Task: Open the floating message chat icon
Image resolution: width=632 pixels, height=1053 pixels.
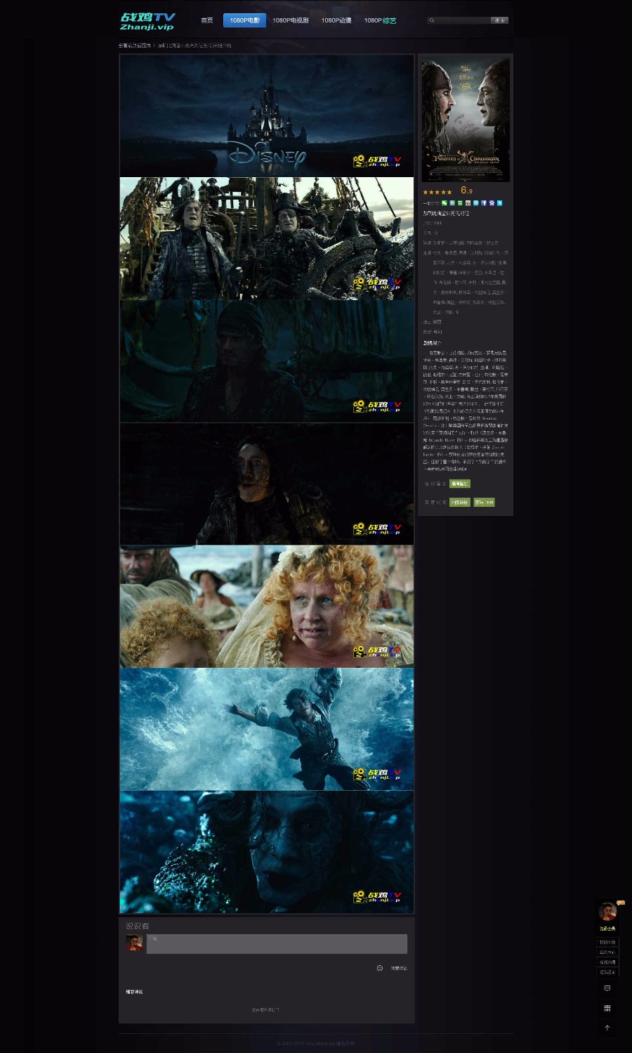Action: click(607, 988)
